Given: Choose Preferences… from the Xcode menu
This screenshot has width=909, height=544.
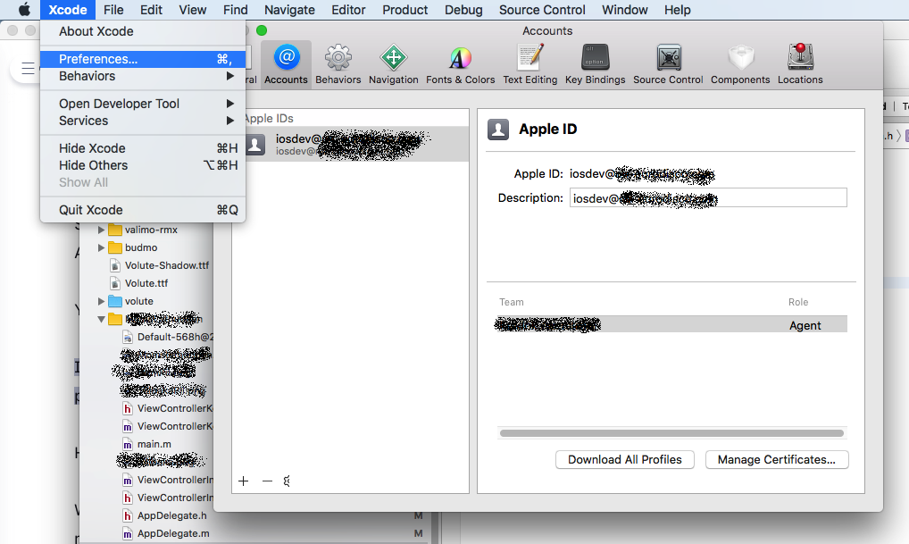Looking at the screenshot, I should pyautogui.click(x=143, y=59).
